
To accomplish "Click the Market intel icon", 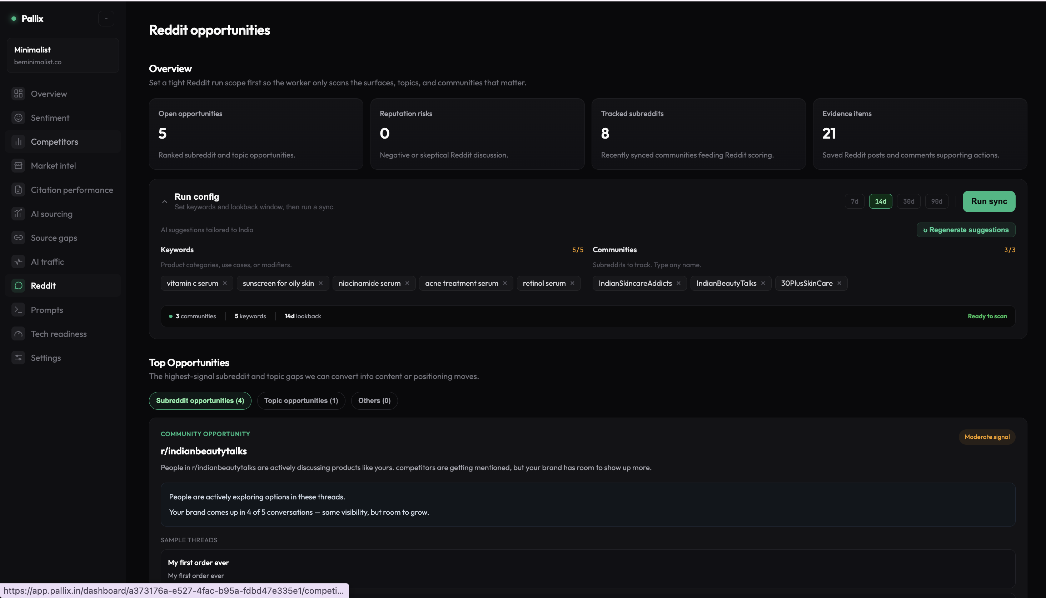I will click(x=19, y=165).
